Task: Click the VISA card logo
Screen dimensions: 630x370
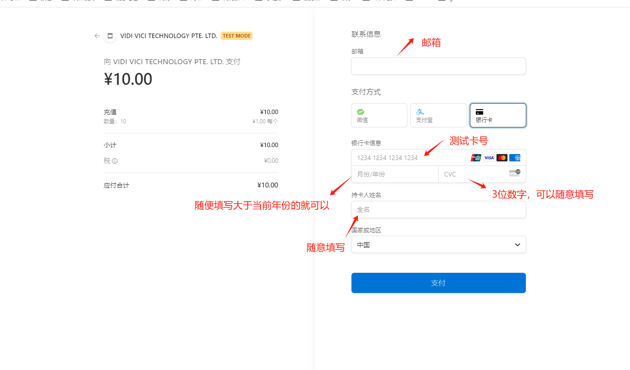Action: coord(489,158)
